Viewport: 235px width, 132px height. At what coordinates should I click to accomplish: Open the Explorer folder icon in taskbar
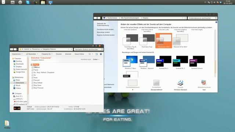[43, 3]
